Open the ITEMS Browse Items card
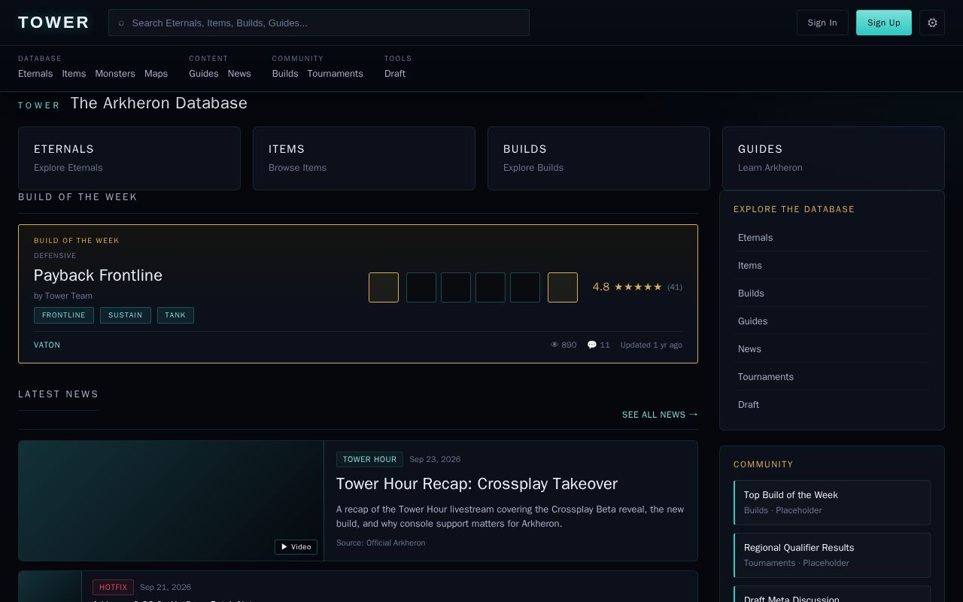 [364, 158]
